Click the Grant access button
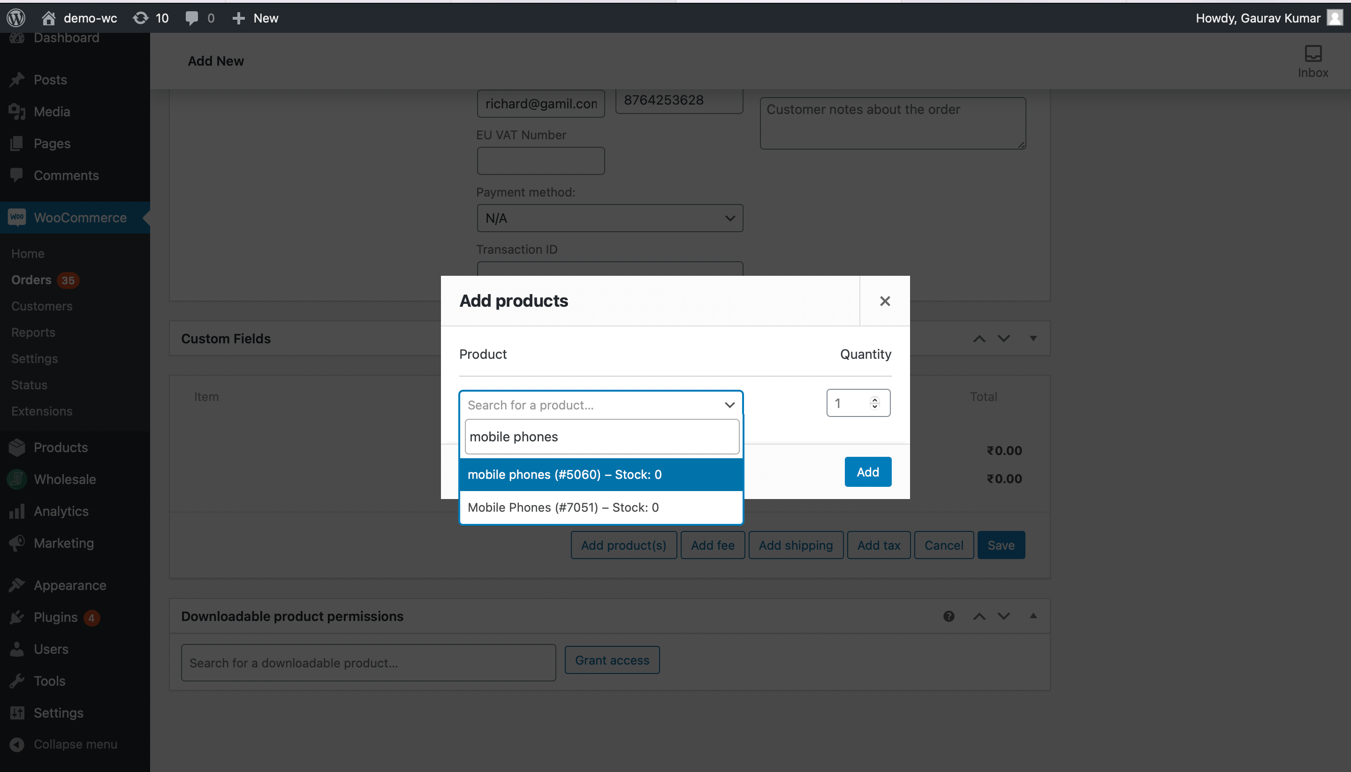The width and height of the screenshot is (1351, 772). [x=612, y=660]
